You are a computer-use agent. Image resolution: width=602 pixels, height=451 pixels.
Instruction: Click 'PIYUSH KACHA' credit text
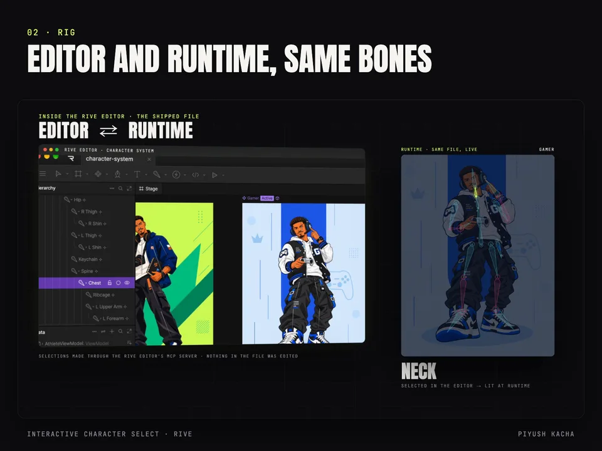pos(546,434)
